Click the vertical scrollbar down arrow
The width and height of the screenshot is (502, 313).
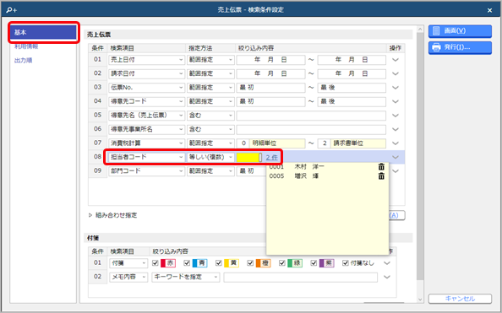[x=420, y=300]
